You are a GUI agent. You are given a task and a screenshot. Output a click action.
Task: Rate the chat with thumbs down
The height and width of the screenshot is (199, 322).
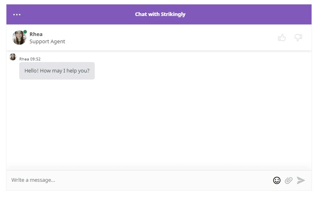298,38
